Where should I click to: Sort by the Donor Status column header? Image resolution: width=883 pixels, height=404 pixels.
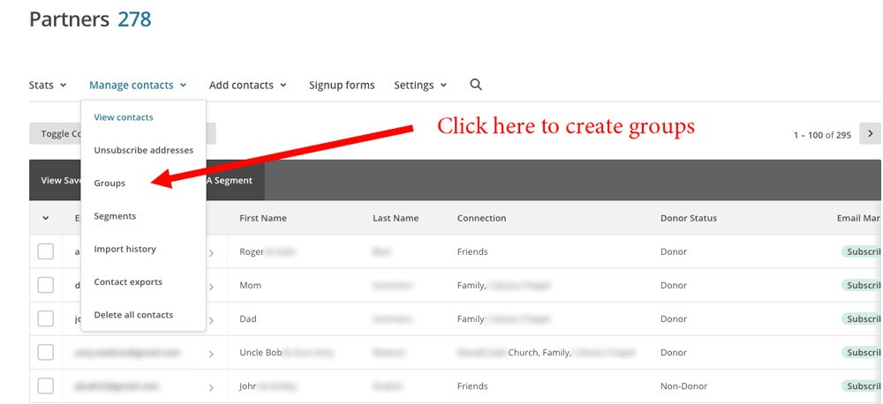688,218
